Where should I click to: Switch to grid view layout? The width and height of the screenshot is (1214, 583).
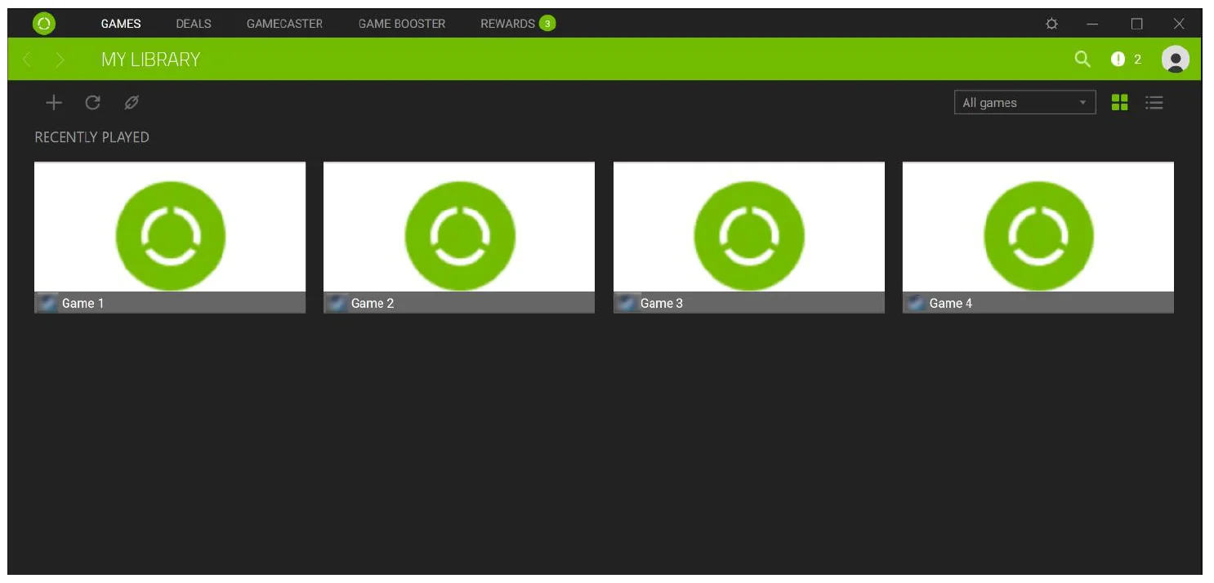pos(1119,102)
